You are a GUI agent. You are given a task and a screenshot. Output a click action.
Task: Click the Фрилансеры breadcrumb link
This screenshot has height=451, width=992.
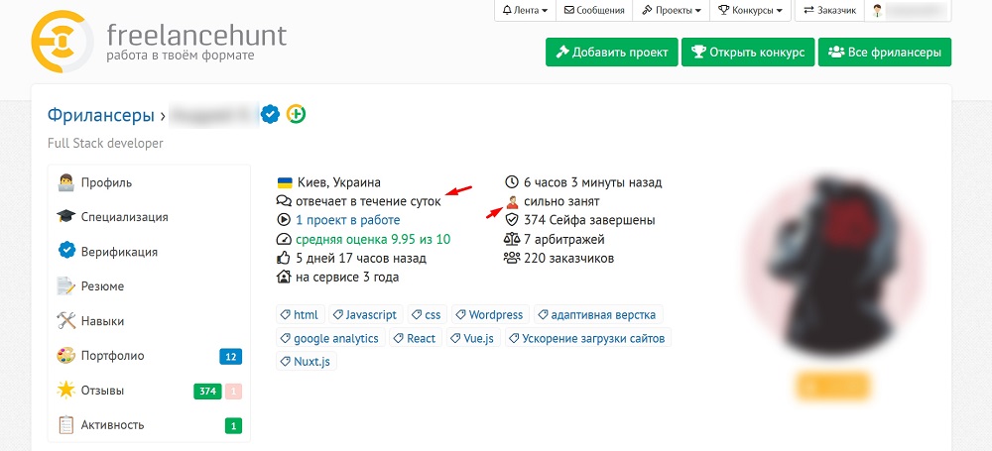click(101, 115)
